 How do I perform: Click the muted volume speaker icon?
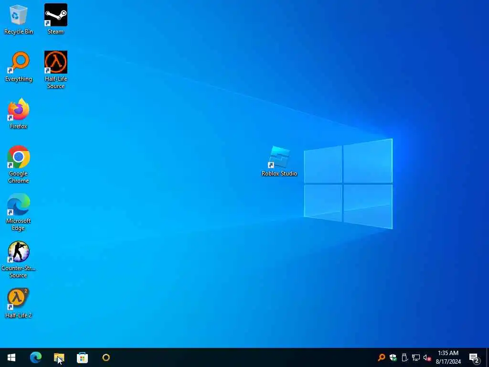[x=427, y=357]
